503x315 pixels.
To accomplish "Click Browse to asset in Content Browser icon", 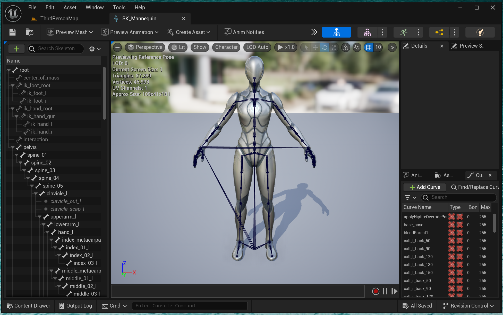I will [x=29, y=32].
